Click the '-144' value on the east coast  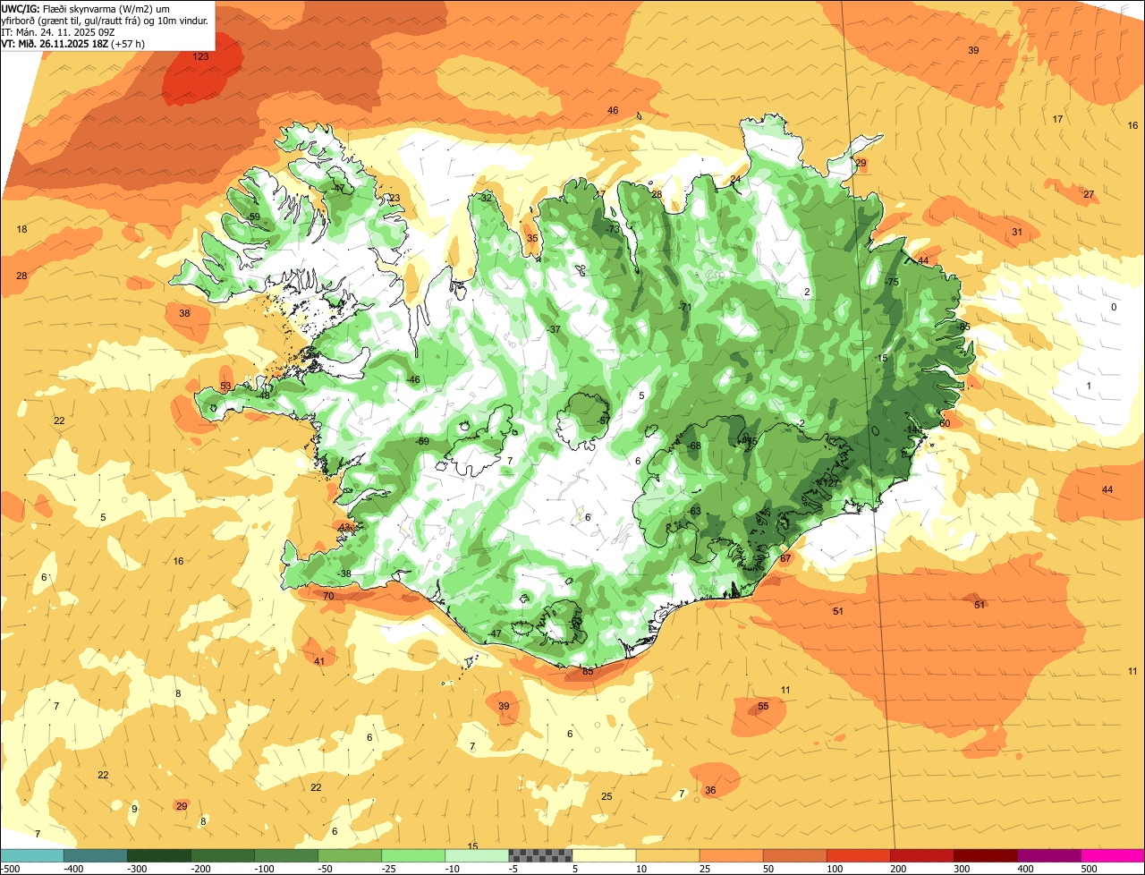point(913,430)
